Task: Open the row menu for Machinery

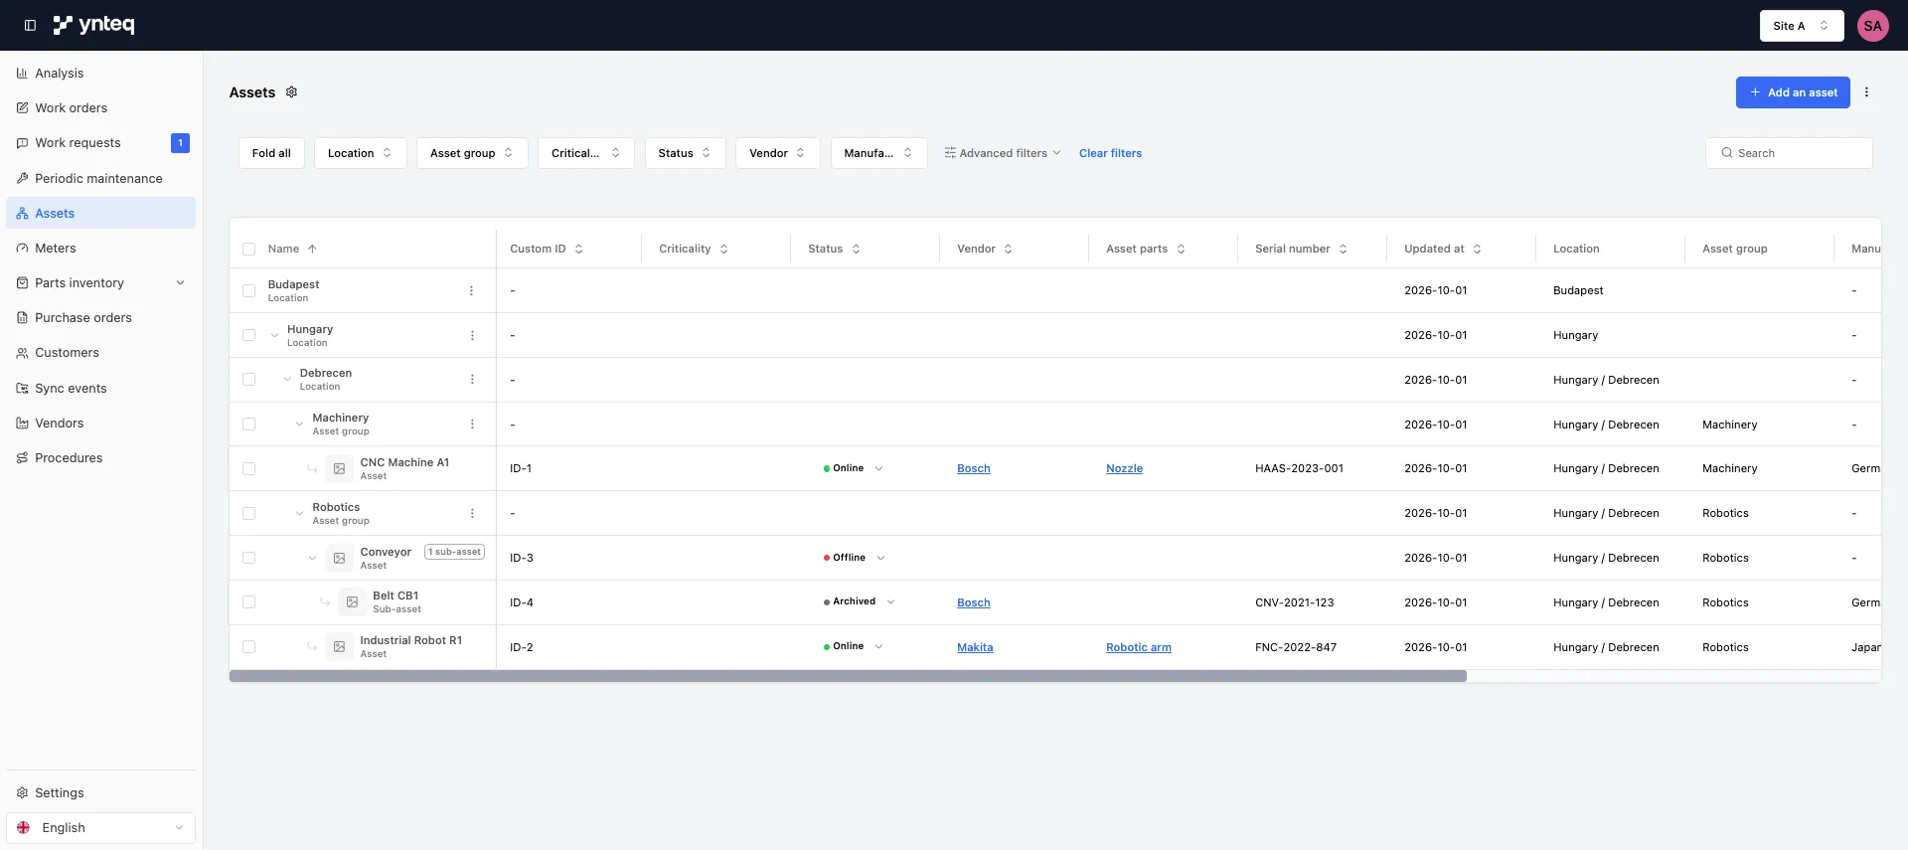Action: click(x=472, y=425)
